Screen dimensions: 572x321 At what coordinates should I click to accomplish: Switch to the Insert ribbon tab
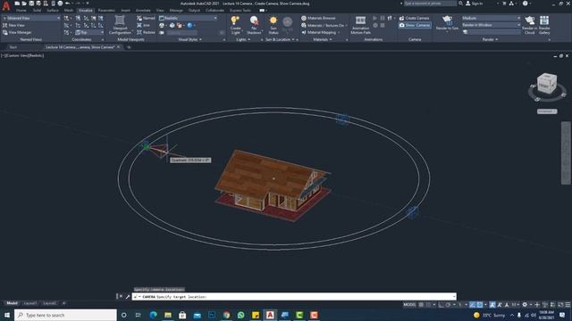pyautogui.click(x=125, y=11)
